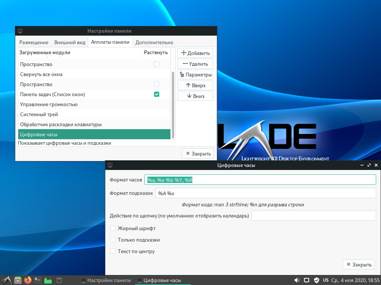This screenshot has height=285, width=381.
Task: Open the terminal launcher icon
Action: [38, 280]
